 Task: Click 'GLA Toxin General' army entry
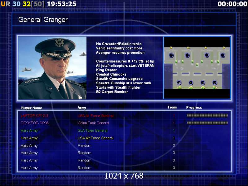point(92,131)
